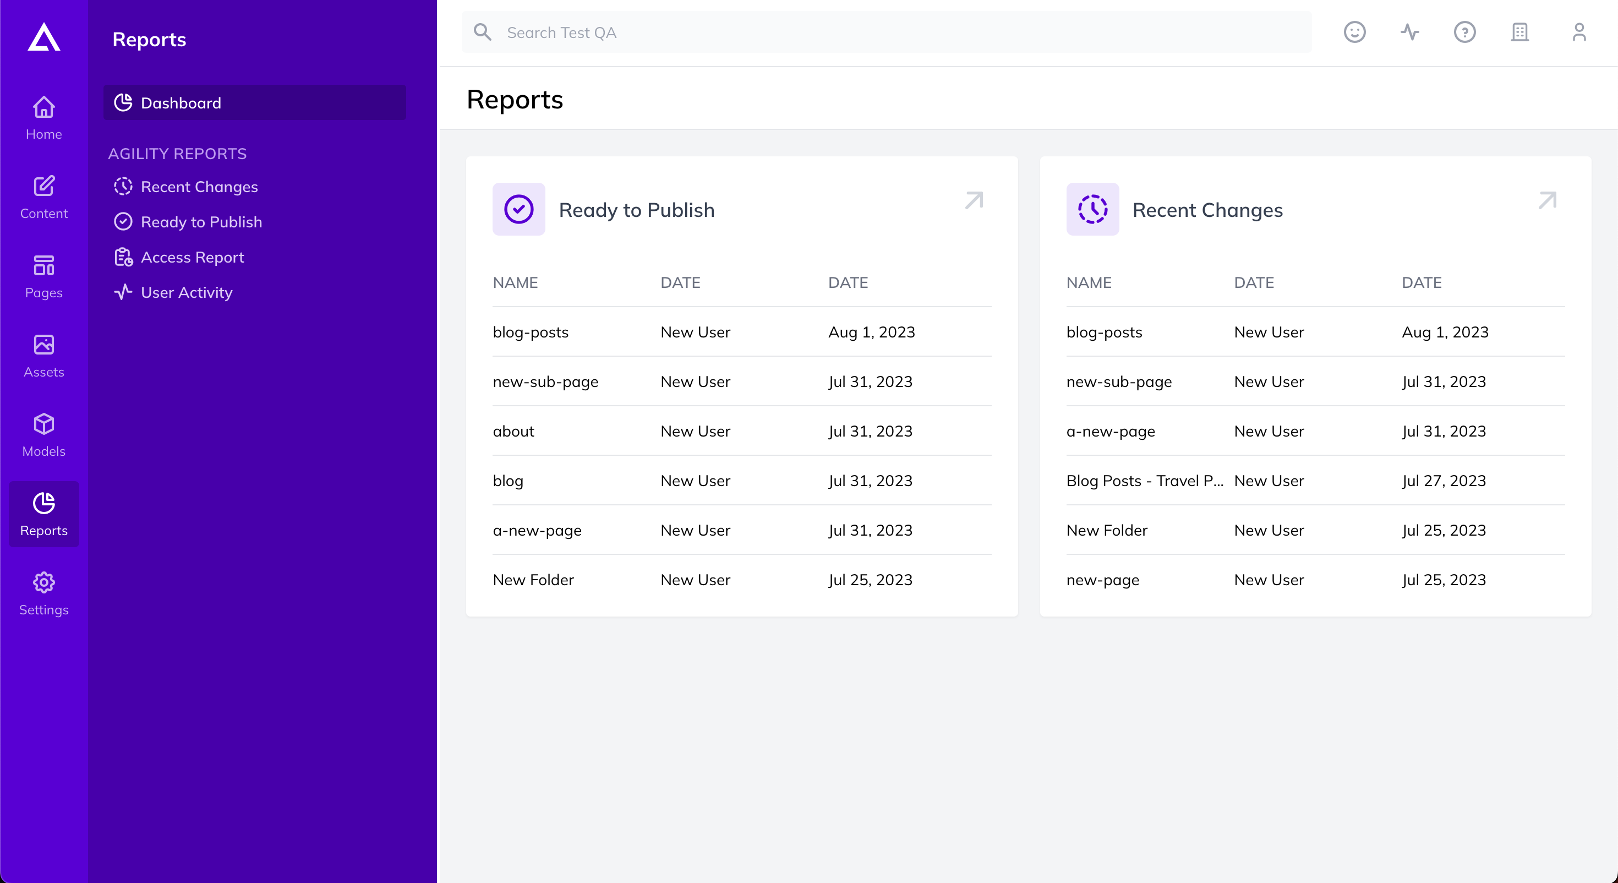Click NAME header in Recent Changes table
The height and width of the screenshot is (883, 1618).
tap(1089, 282)
